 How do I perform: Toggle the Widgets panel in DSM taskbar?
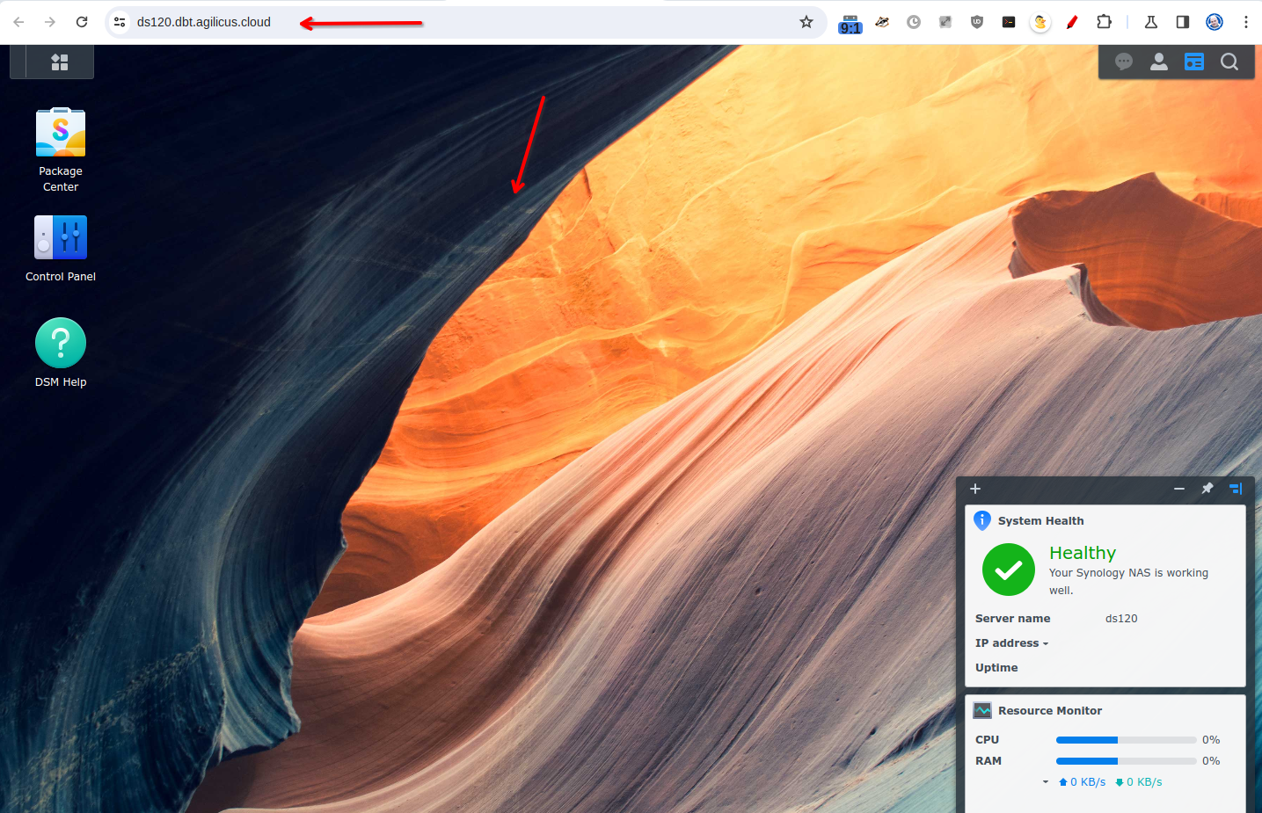[x=1194, y=62]
